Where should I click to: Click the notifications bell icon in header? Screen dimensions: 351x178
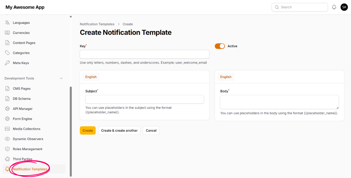click(x=334, y=7)
